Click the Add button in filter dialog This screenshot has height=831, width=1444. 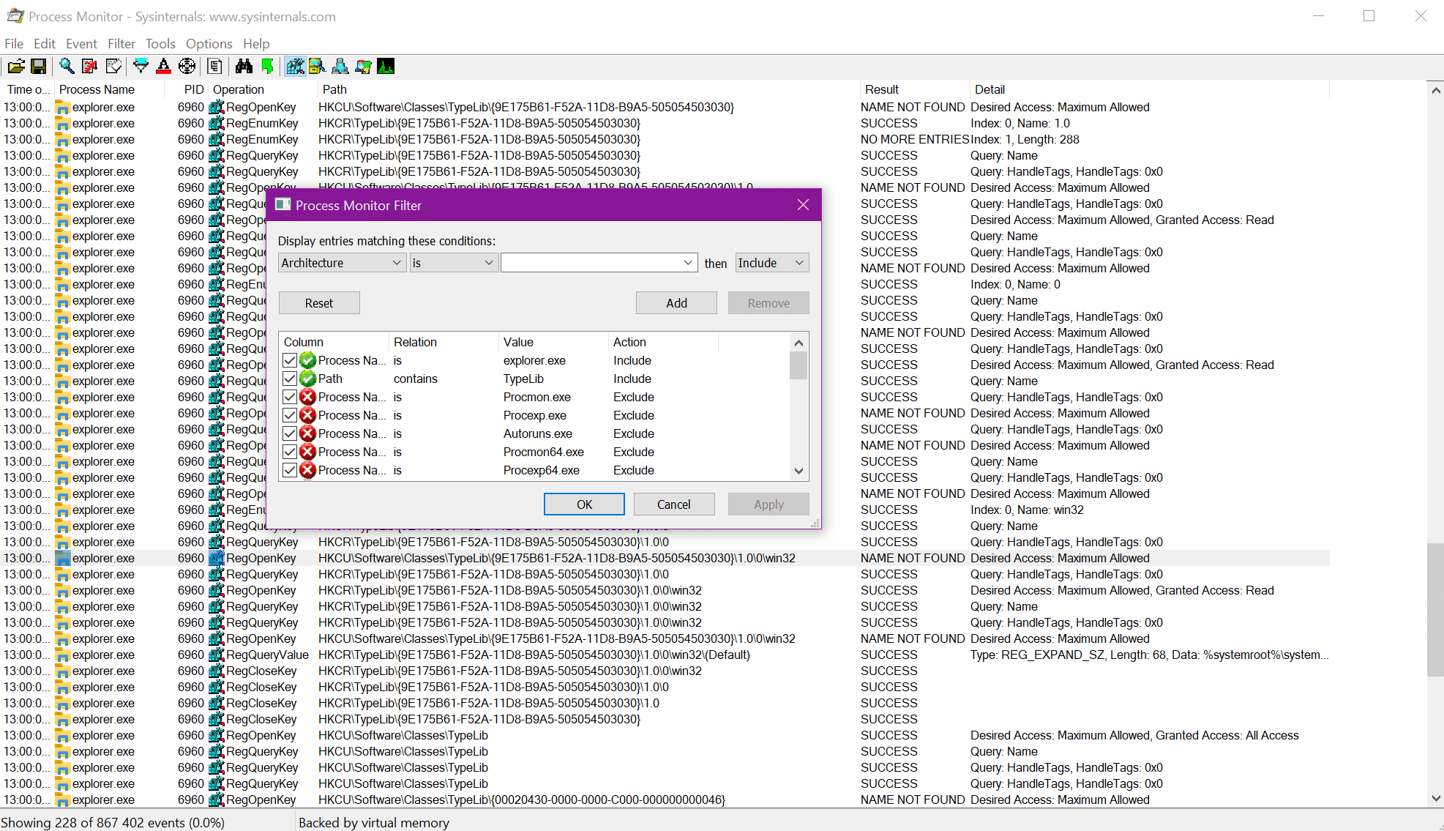tap(676, 303)
